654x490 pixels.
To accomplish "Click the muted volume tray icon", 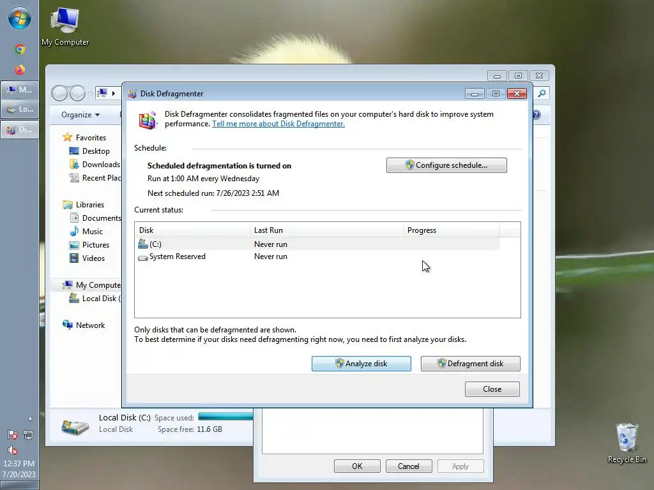I will pyautogui.click(x=13, y=450).
